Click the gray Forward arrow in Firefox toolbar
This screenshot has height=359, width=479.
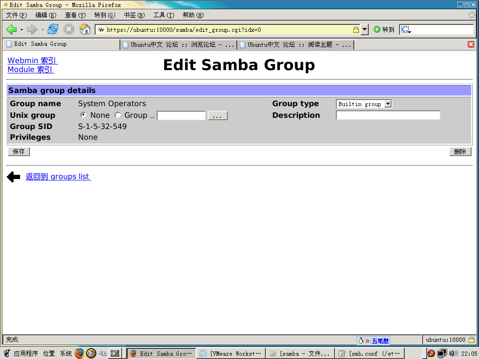click(32, 29)
